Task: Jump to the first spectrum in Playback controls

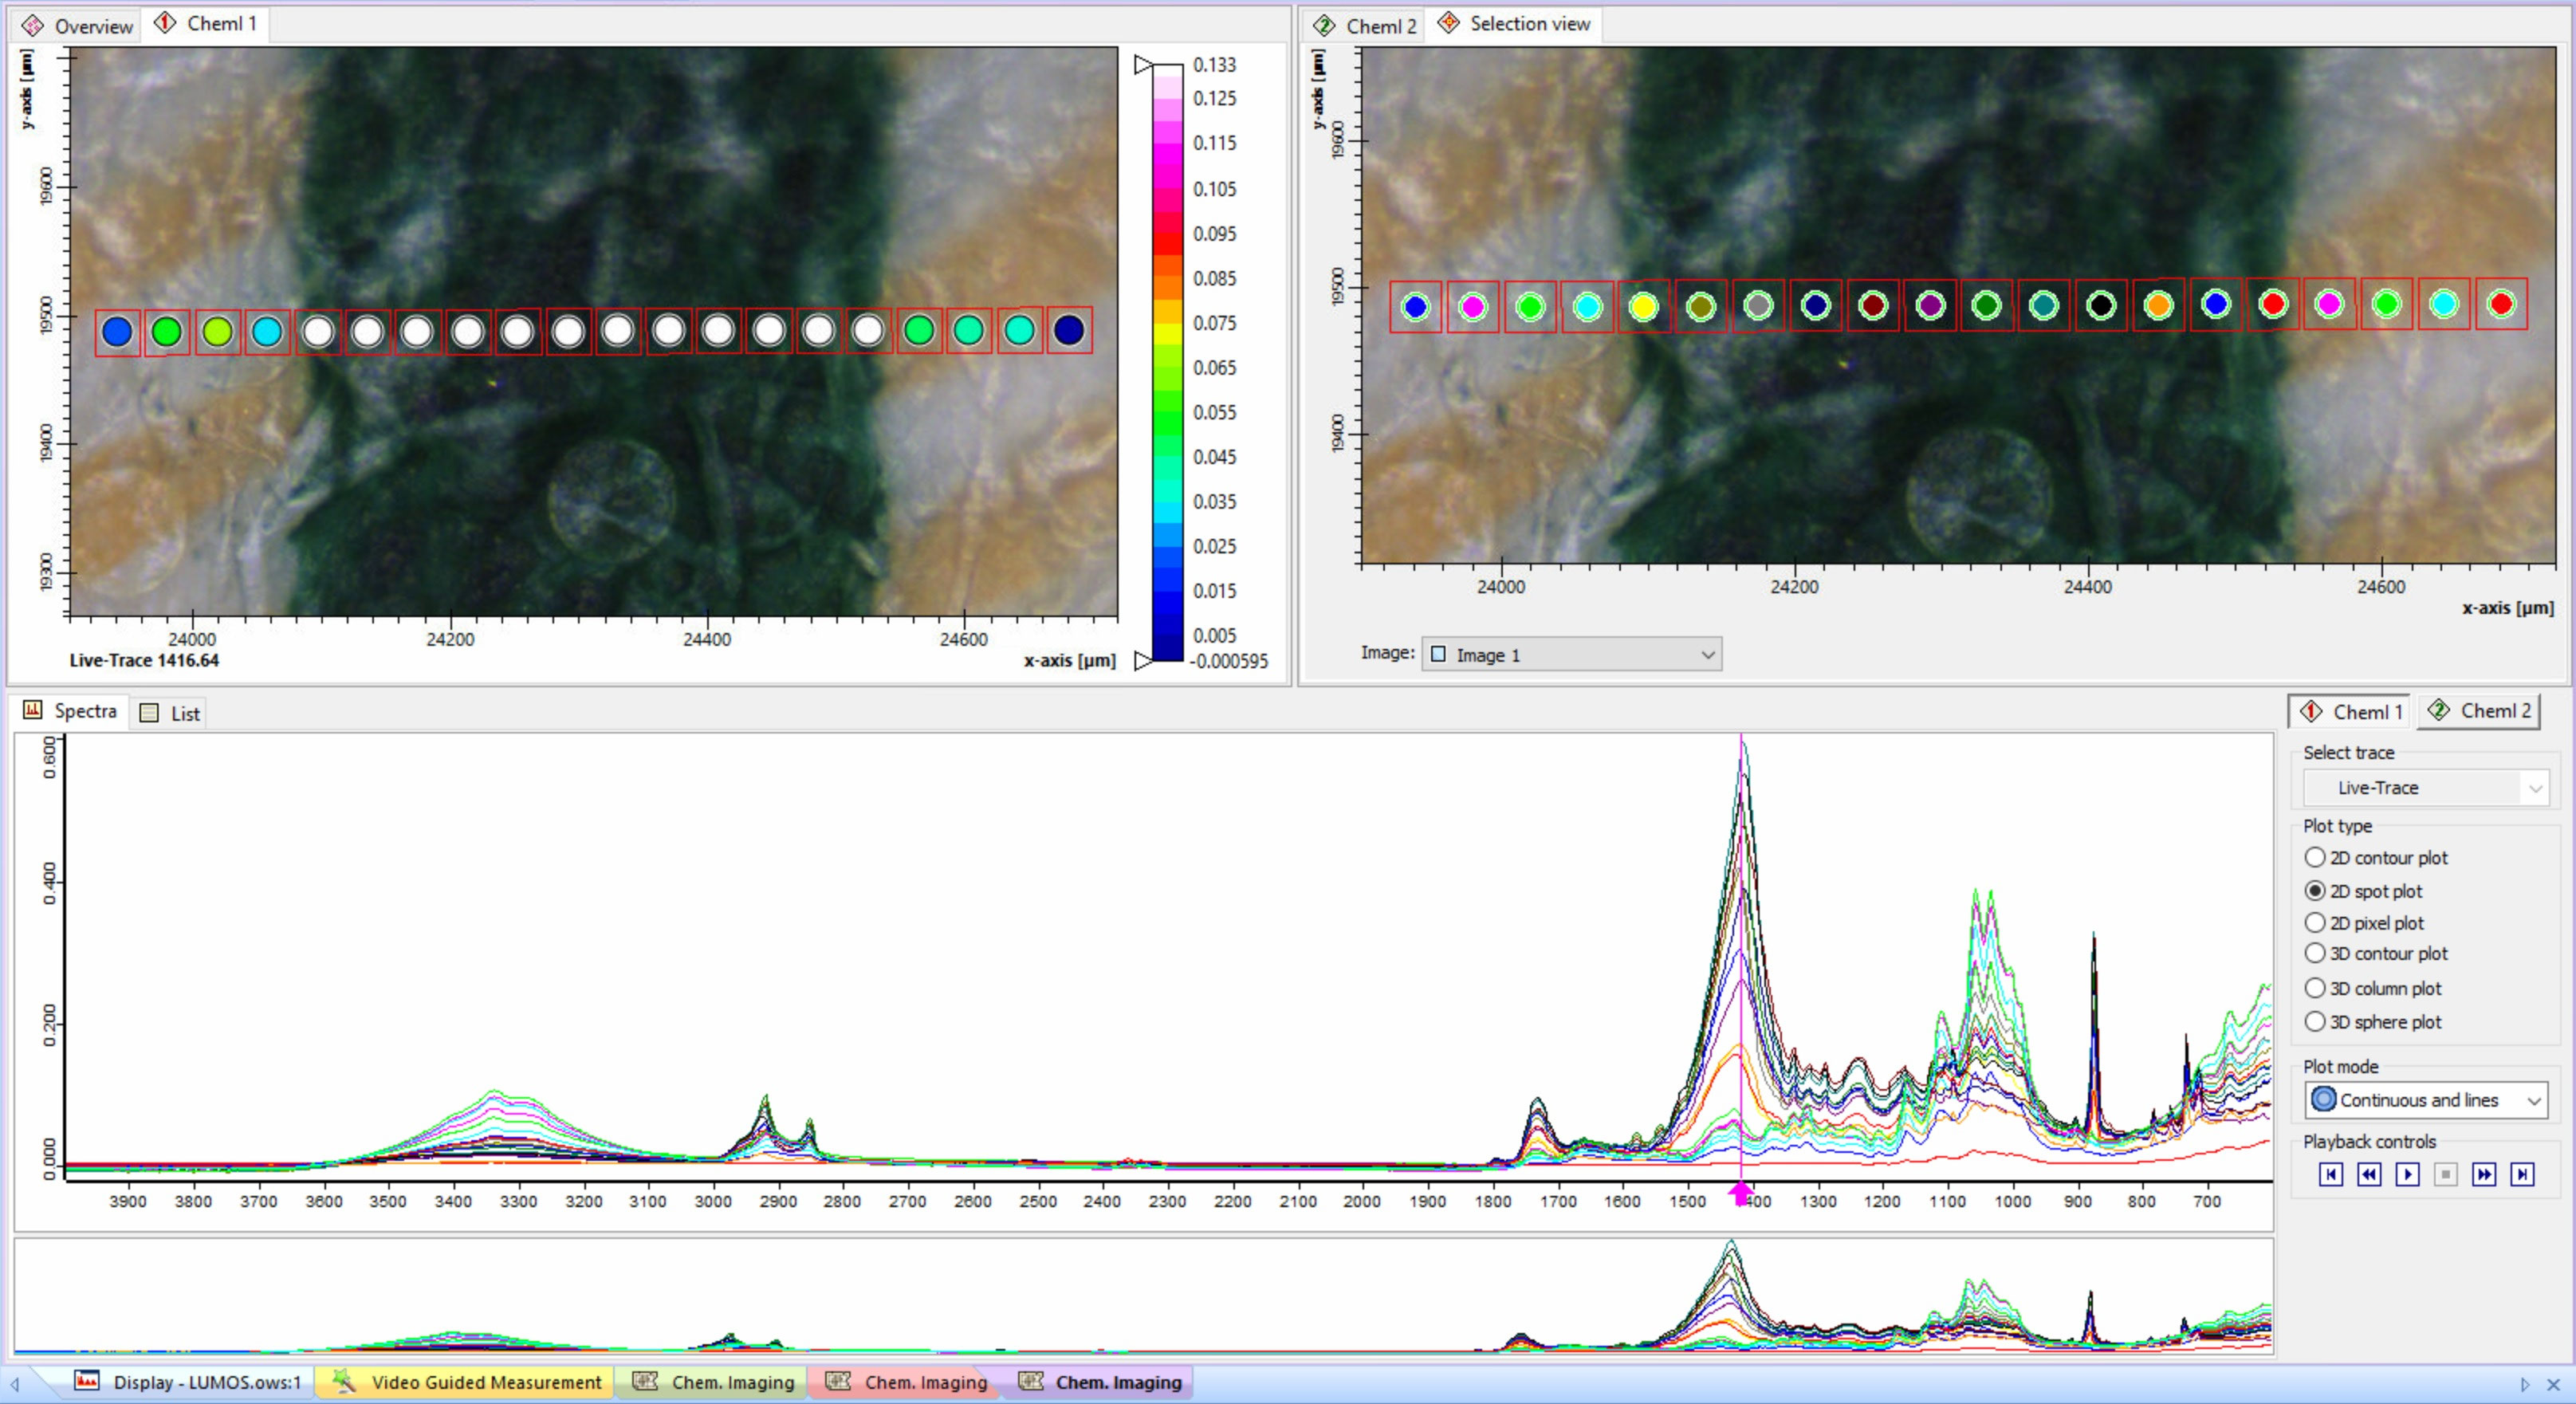Action: pos(2330,1174)
